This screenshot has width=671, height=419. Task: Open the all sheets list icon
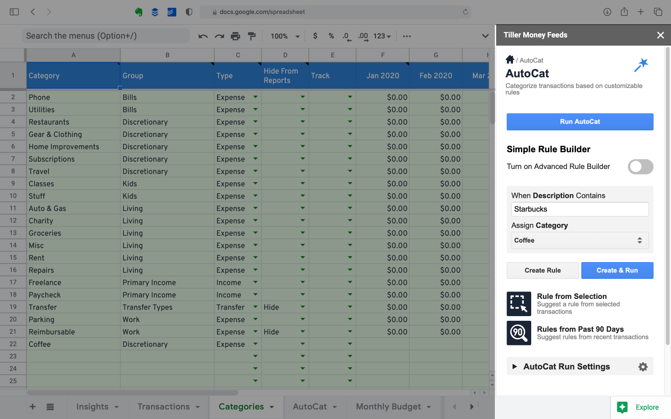pos(50,407)
